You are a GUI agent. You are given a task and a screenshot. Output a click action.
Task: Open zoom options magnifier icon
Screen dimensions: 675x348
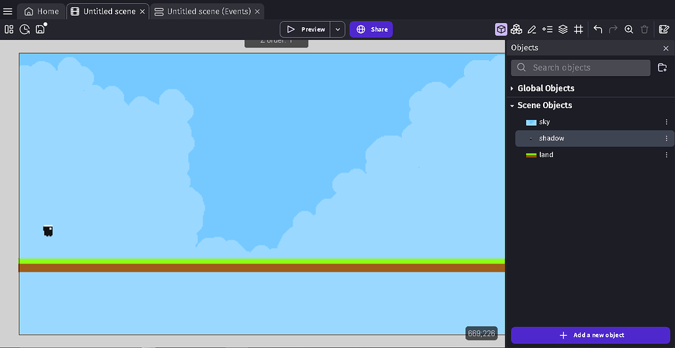click(629, 29)
